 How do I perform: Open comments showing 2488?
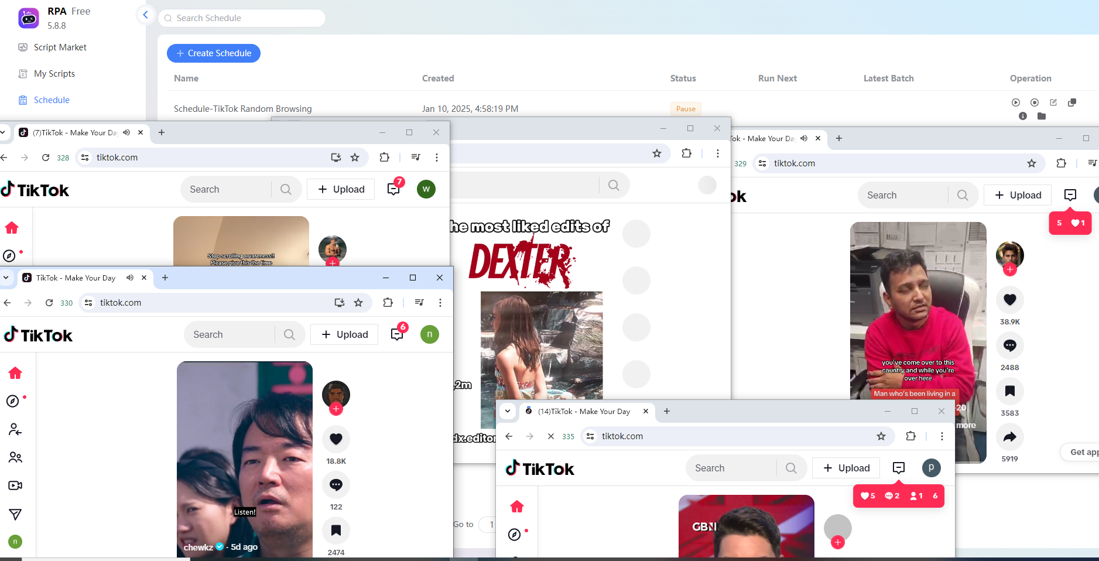1010,345
